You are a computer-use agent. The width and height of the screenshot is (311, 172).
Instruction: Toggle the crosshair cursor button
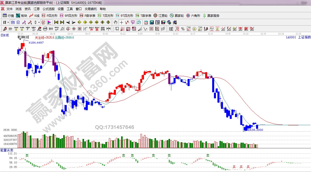(121, 22)
